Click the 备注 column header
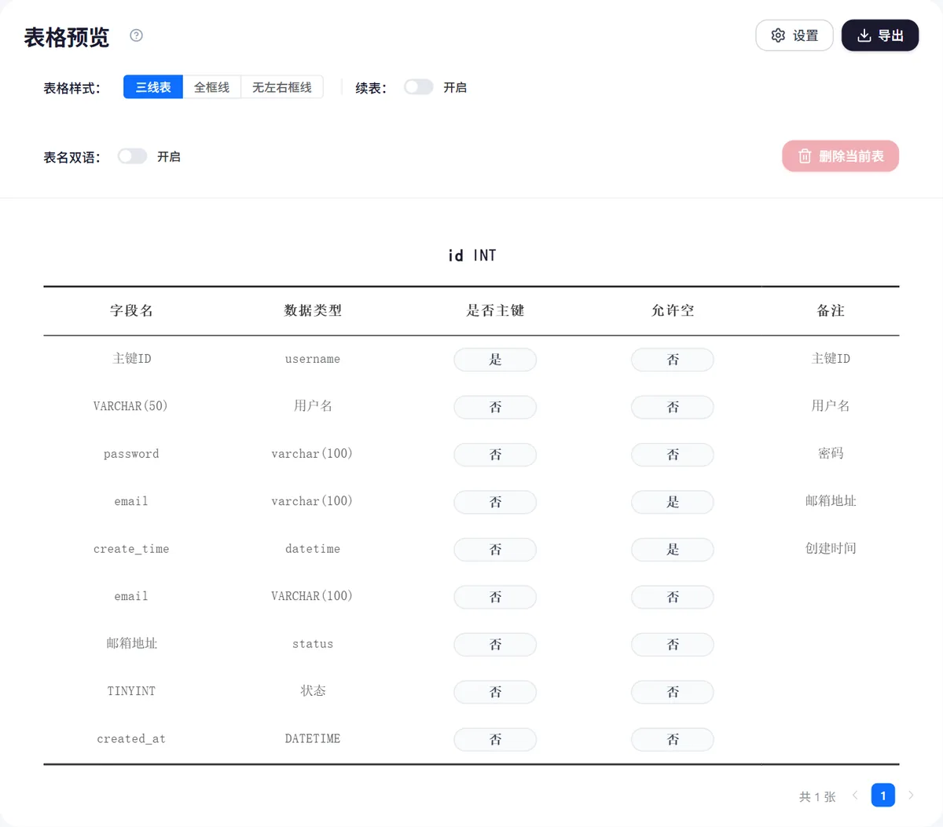Viewport: 943px width, 827px height. point(831,310)
